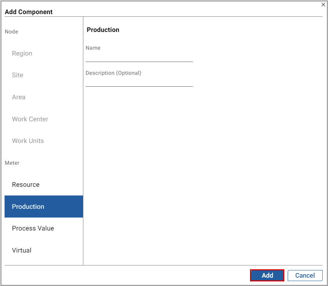Viewport: 328px width, 286px height.
Task: Click the Name field label
Action: click(x=93, y=48)
